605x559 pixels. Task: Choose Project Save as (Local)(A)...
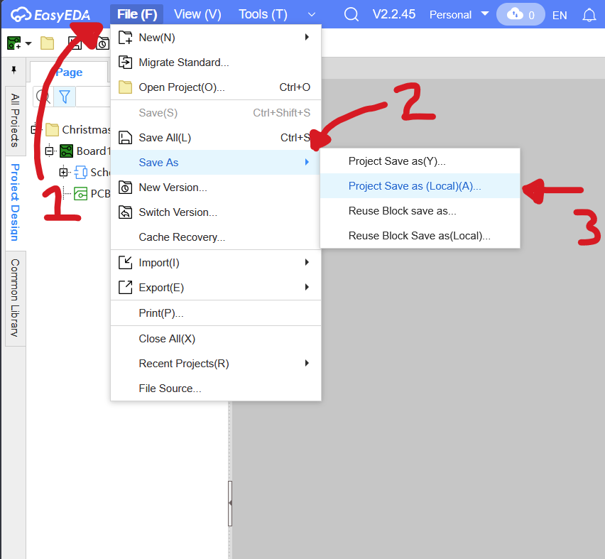415,186
